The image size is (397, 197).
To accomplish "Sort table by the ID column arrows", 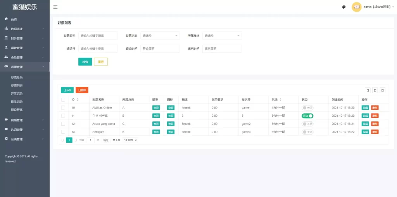I will 78,100.
